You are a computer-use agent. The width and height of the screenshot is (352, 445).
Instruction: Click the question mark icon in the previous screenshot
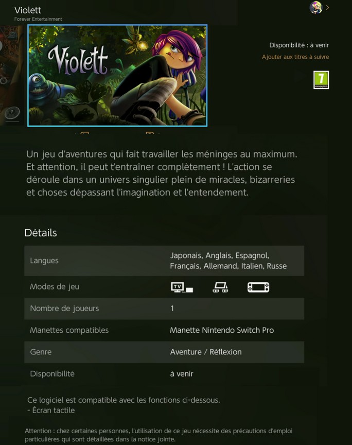12,112
